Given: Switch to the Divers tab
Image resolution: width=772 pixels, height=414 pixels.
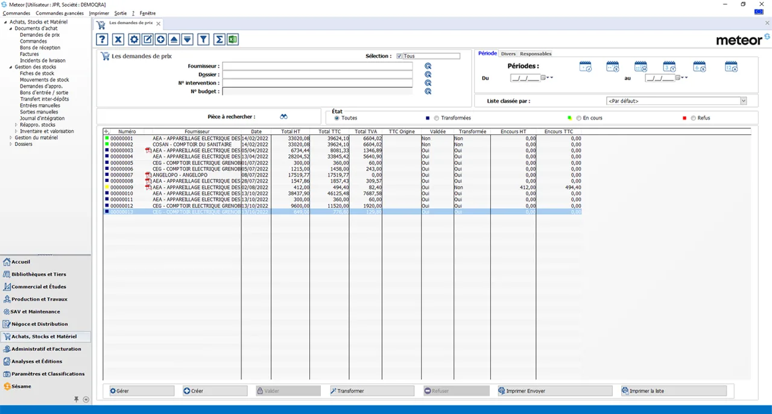Looking at the screenshot, I should coord(508,54).
